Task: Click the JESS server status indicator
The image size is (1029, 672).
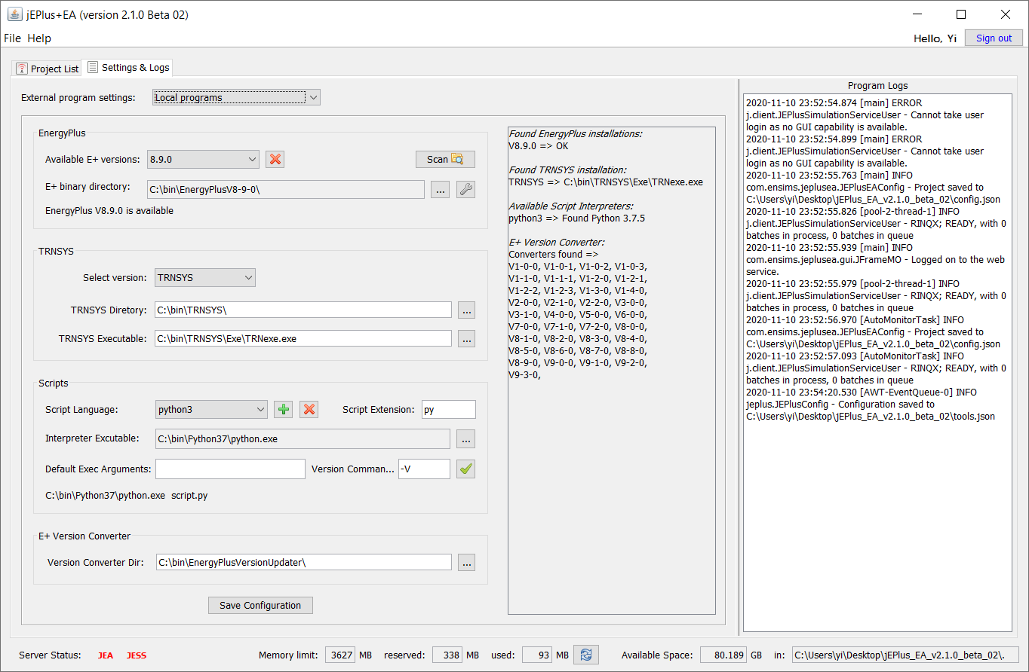Action: (x=137, y=655)
